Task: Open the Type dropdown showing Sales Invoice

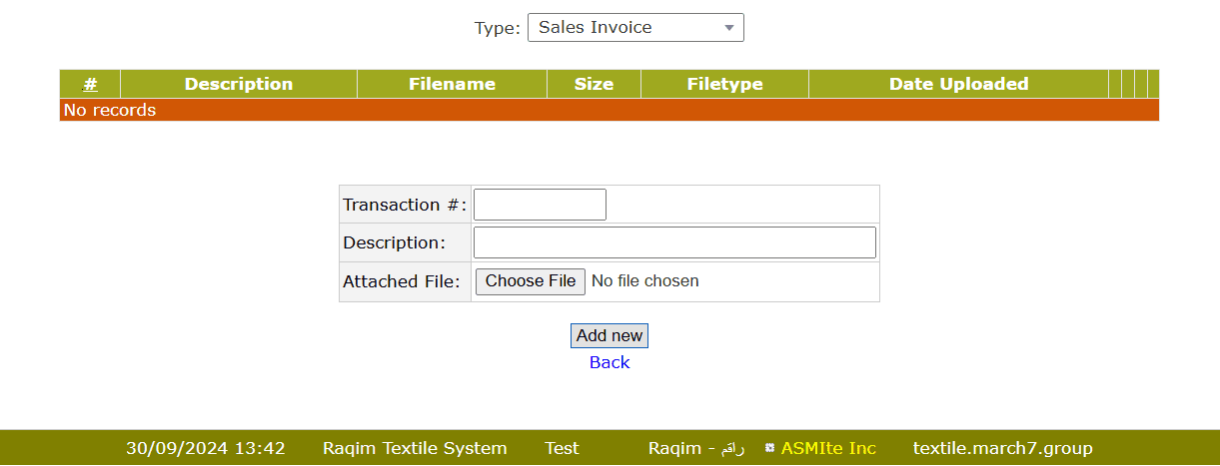Action: pos(634,28)
